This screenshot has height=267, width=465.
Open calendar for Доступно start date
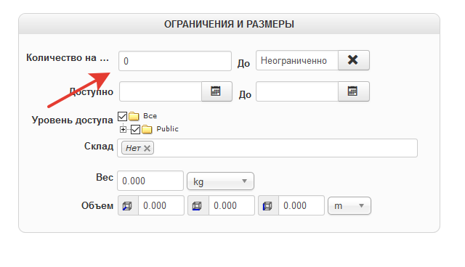click(x=217, y=91)
